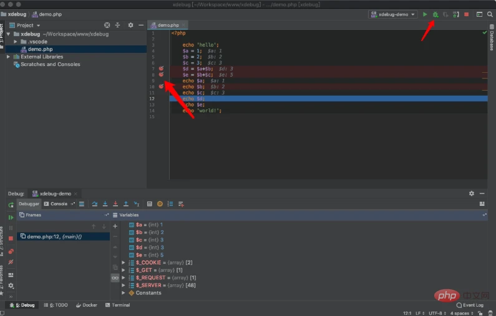This screenshot has width=496, height=316.
Task: Open debug panel settings gear at right
Action: 472,193
